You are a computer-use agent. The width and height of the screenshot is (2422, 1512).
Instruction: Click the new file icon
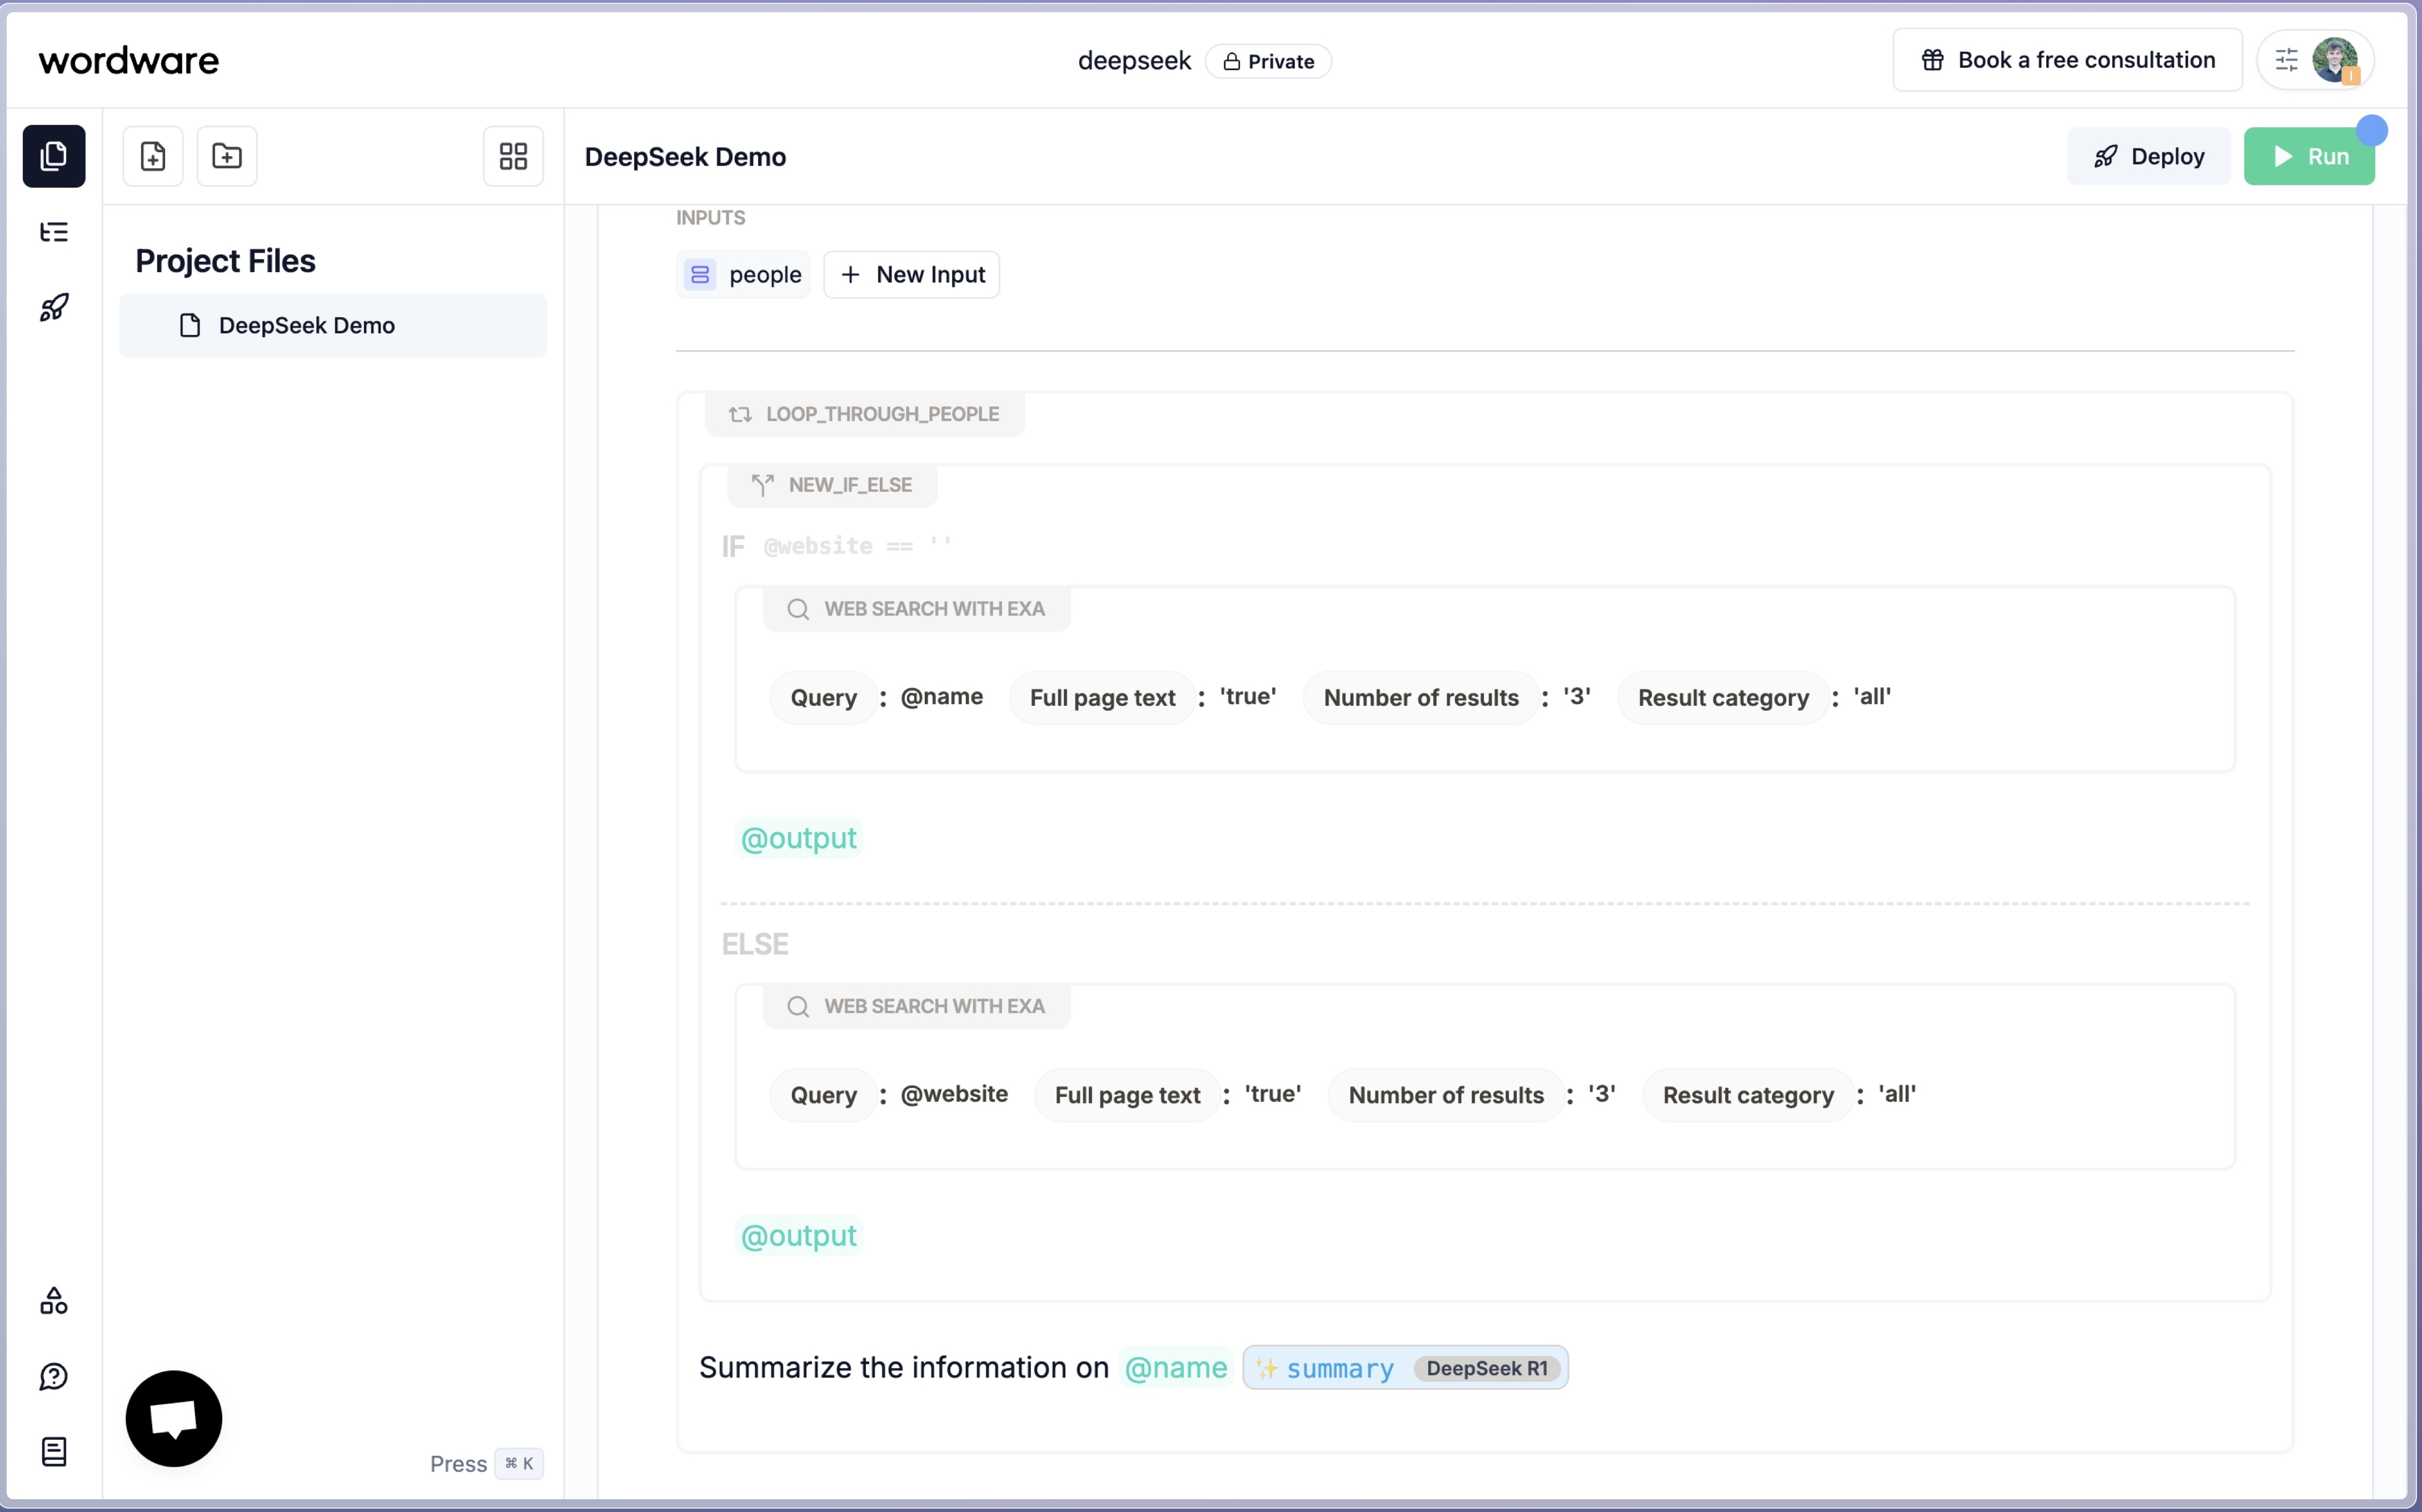click(x=152, y=156)
